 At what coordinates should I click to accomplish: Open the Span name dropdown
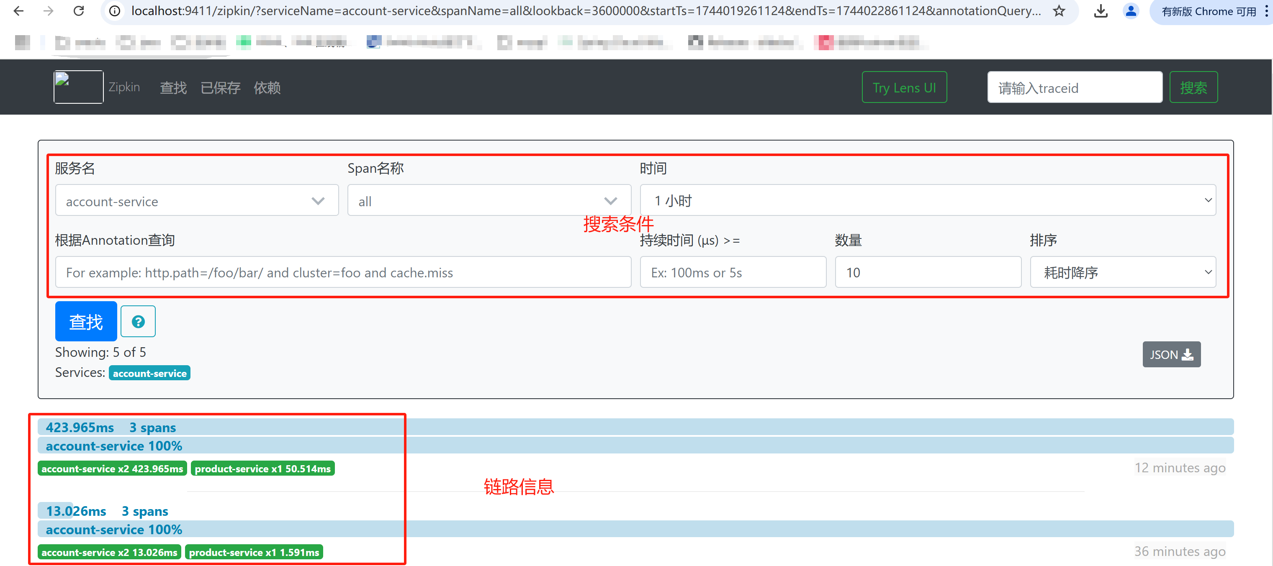(489, 200)
